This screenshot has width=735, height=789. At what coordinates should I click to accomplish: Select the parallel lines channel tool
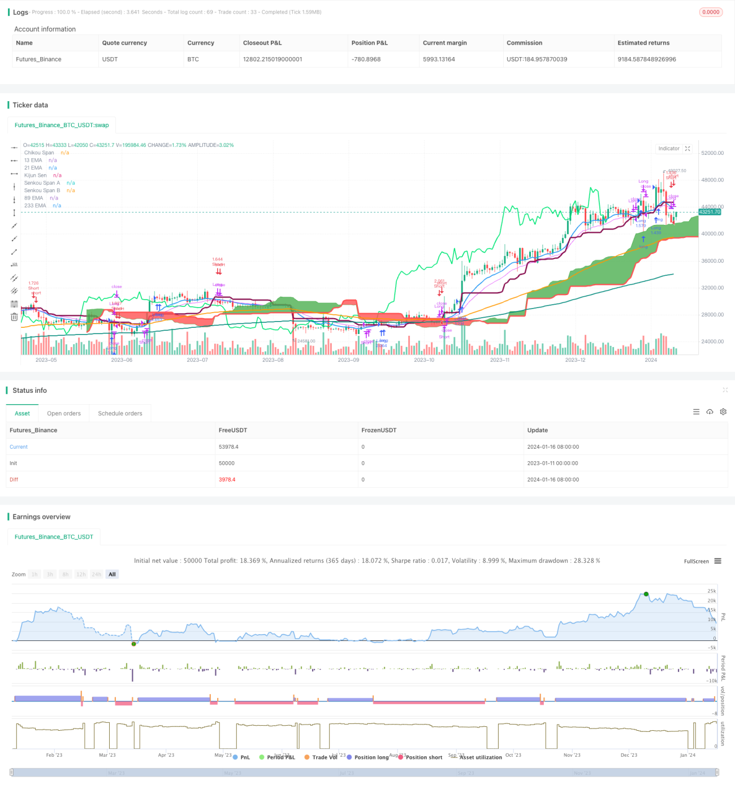[14, 278]
